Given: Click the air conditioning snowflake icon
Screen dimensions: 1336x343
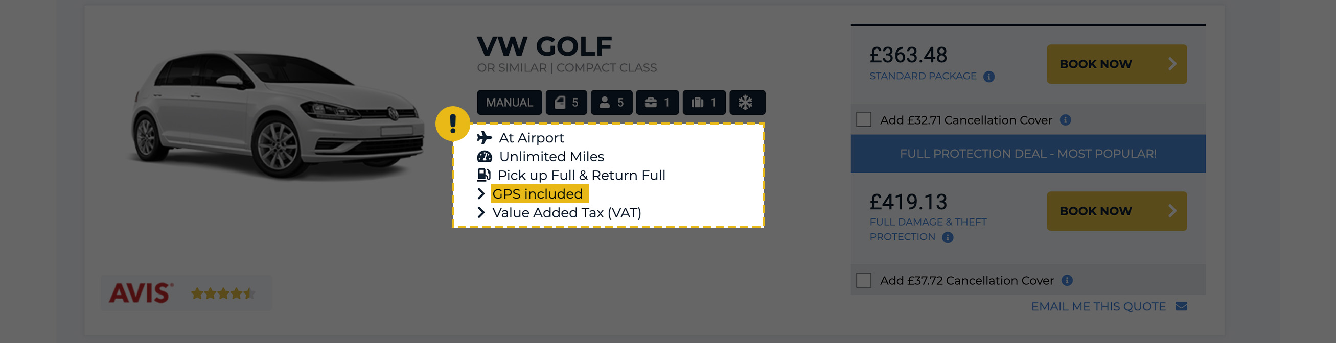Looking at the screenshot, I should click(x=746, y=102).
